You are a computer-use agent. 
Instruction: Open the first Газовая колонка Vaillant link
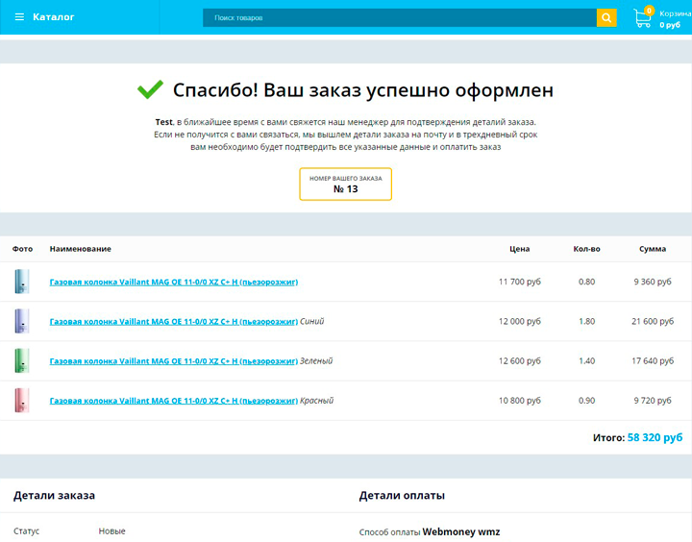pyautogui.click(x=174, y=282)
